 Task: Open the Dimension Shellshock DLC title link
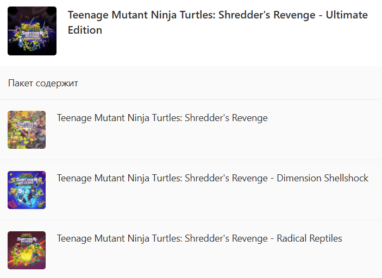click(212, 178)
